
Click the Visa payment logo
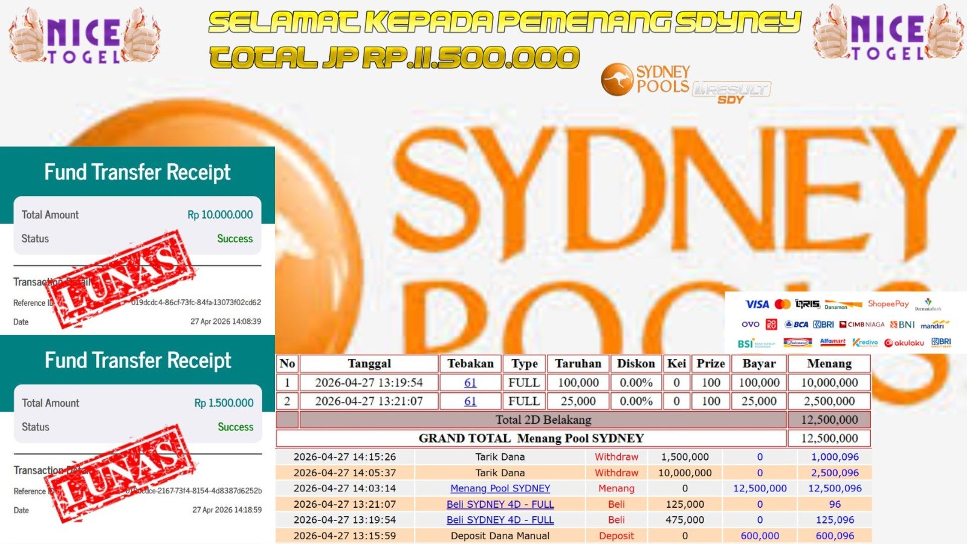(x=757, y=304)
